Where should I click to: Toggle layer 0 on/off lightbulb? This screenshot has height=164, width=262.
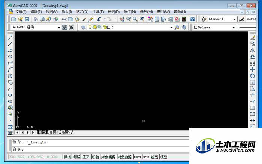click(x=90, y=27)
